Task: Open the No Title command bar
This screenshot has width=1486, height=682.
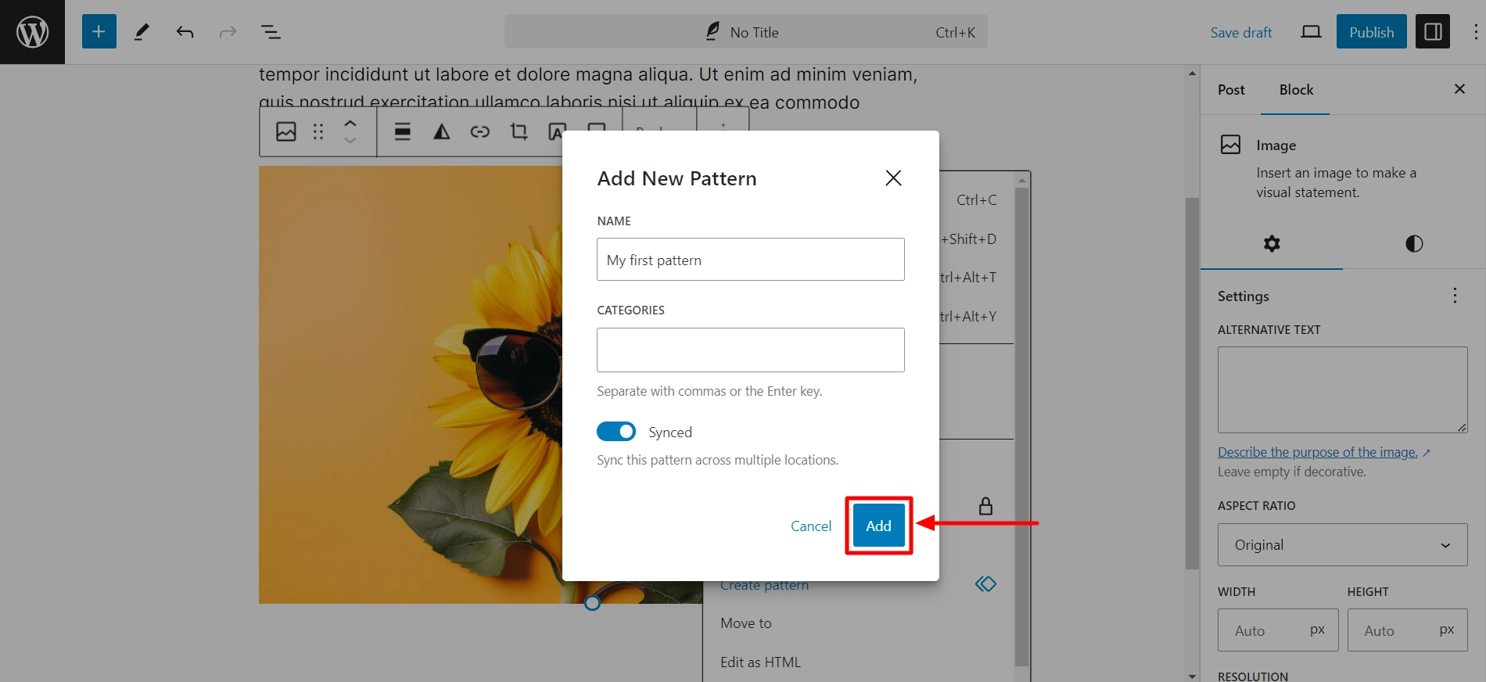Action: coord(746,32)
